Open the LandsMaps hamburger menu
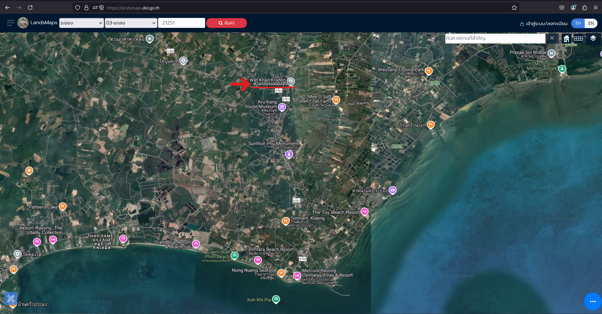Screen dimensions: 602x314 click(x=11, y=23)
